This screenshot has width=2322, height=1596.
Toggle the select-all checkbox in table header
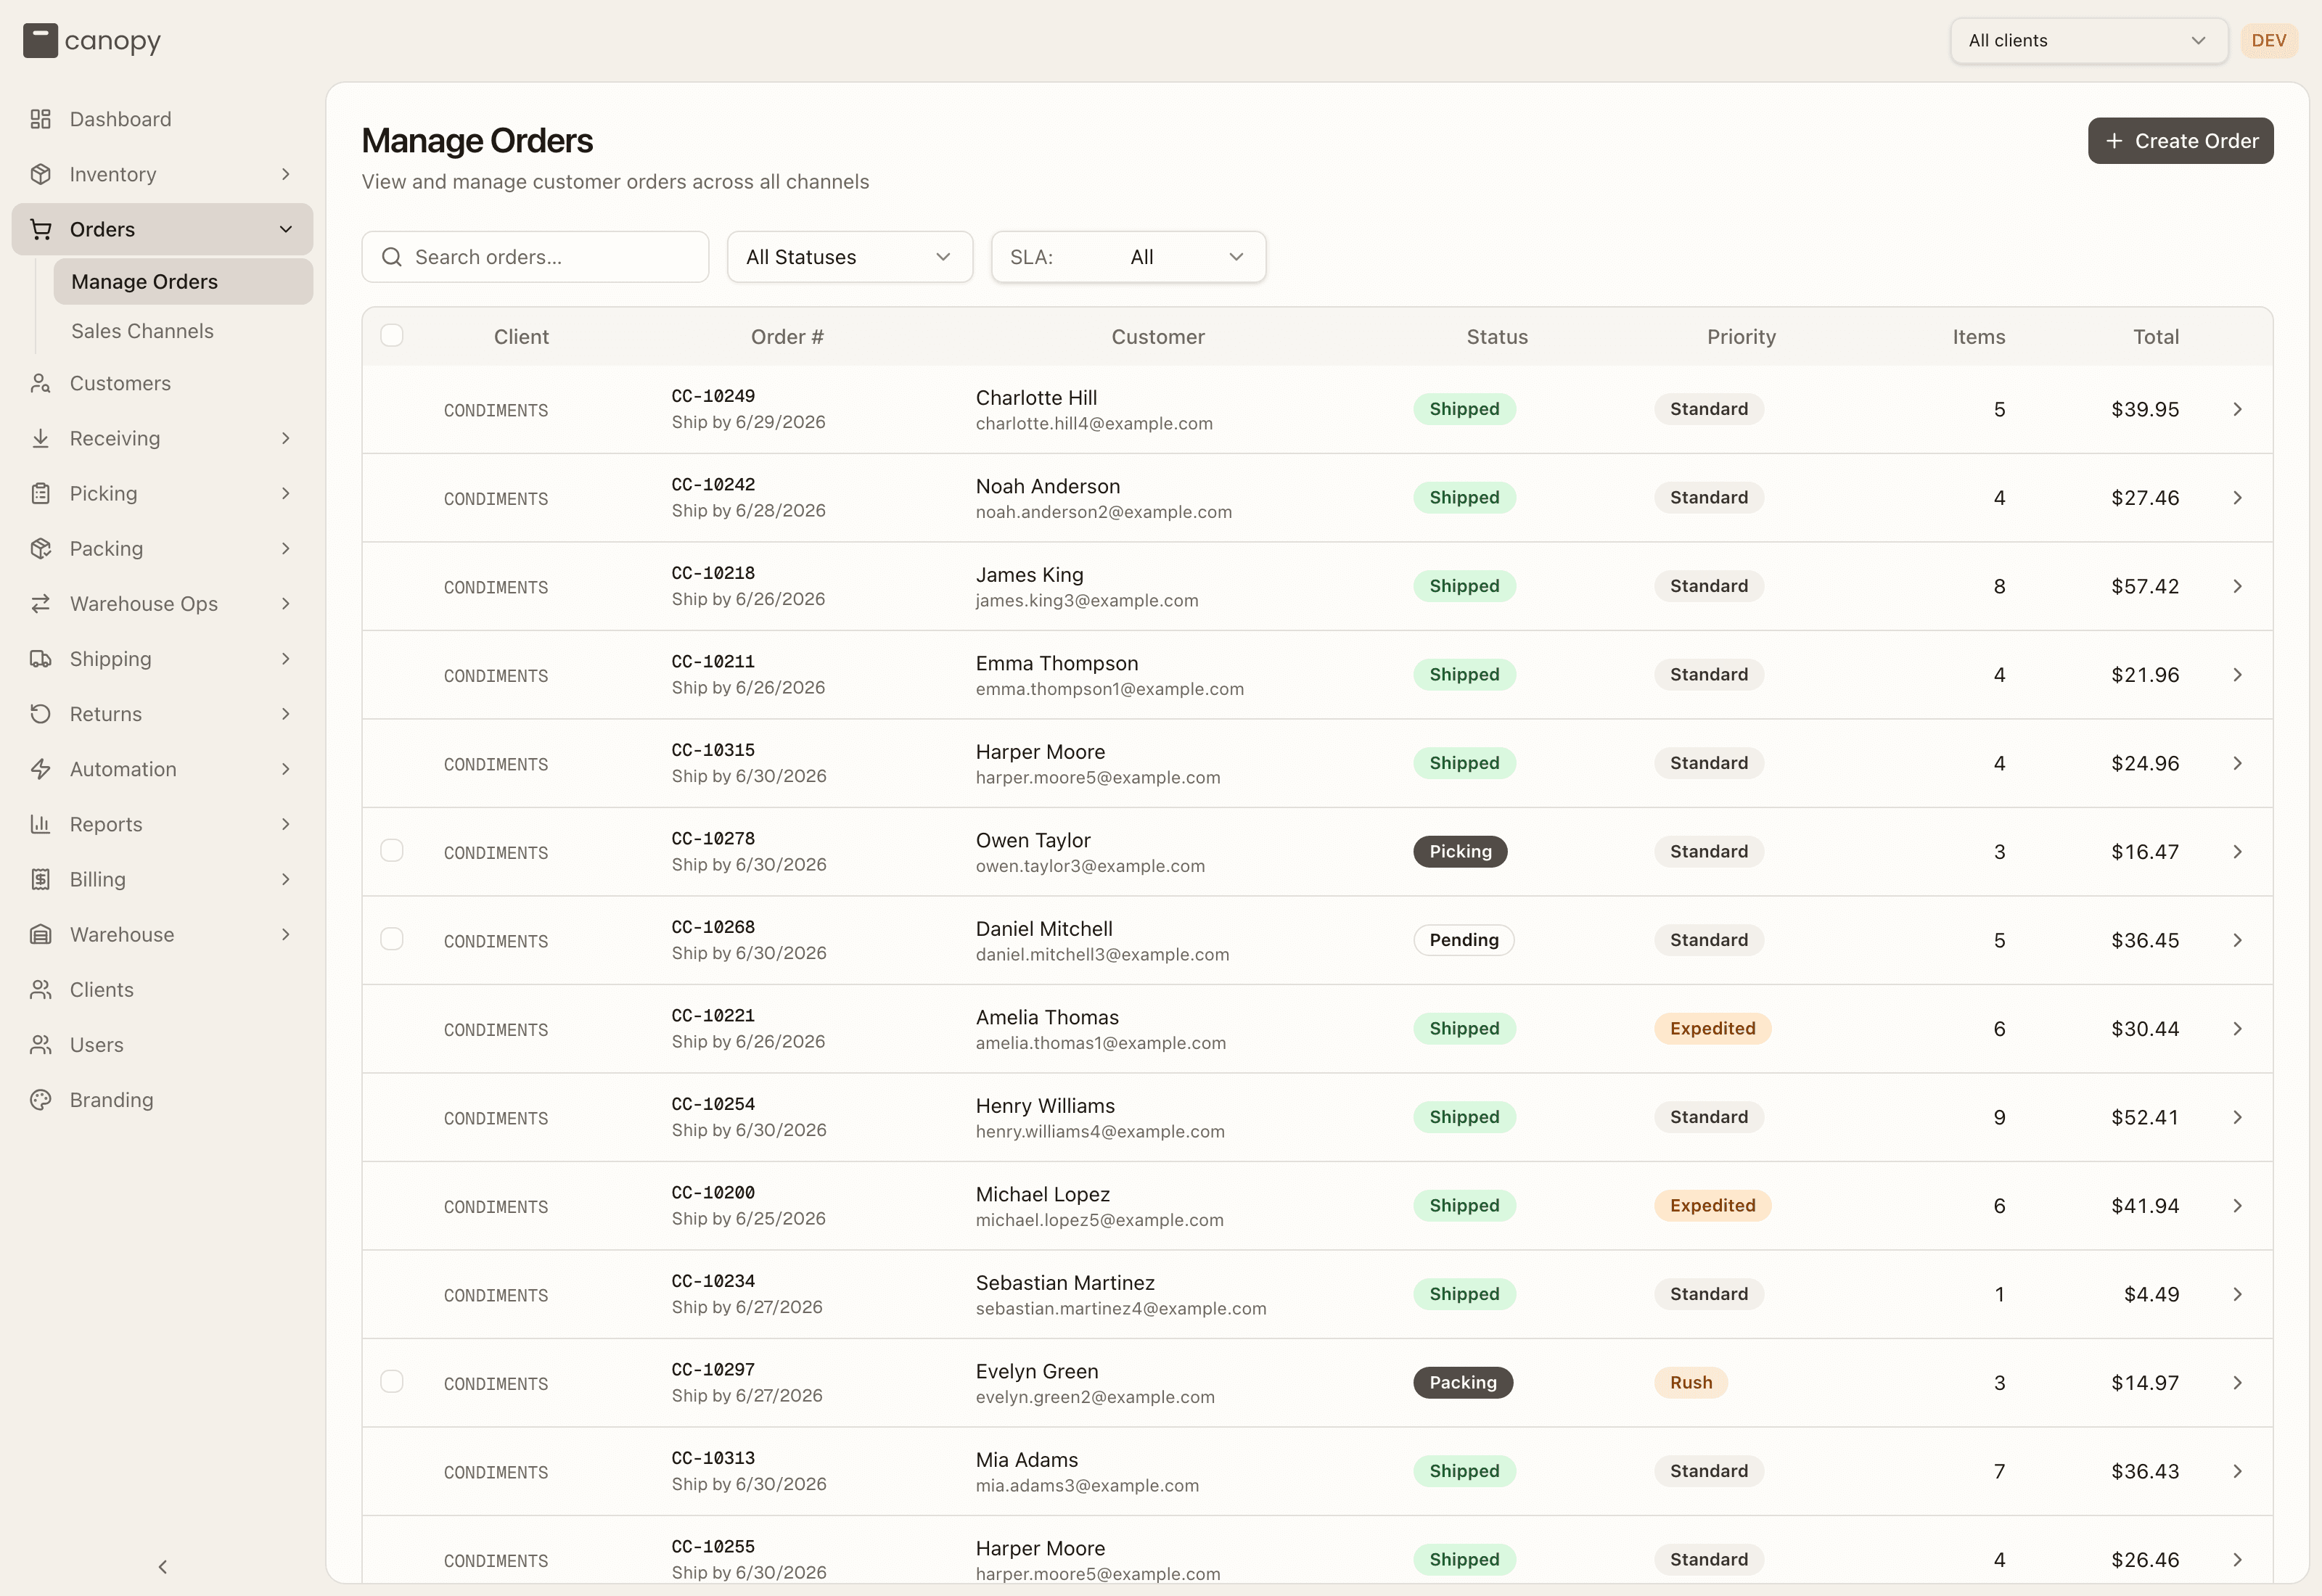392,335
